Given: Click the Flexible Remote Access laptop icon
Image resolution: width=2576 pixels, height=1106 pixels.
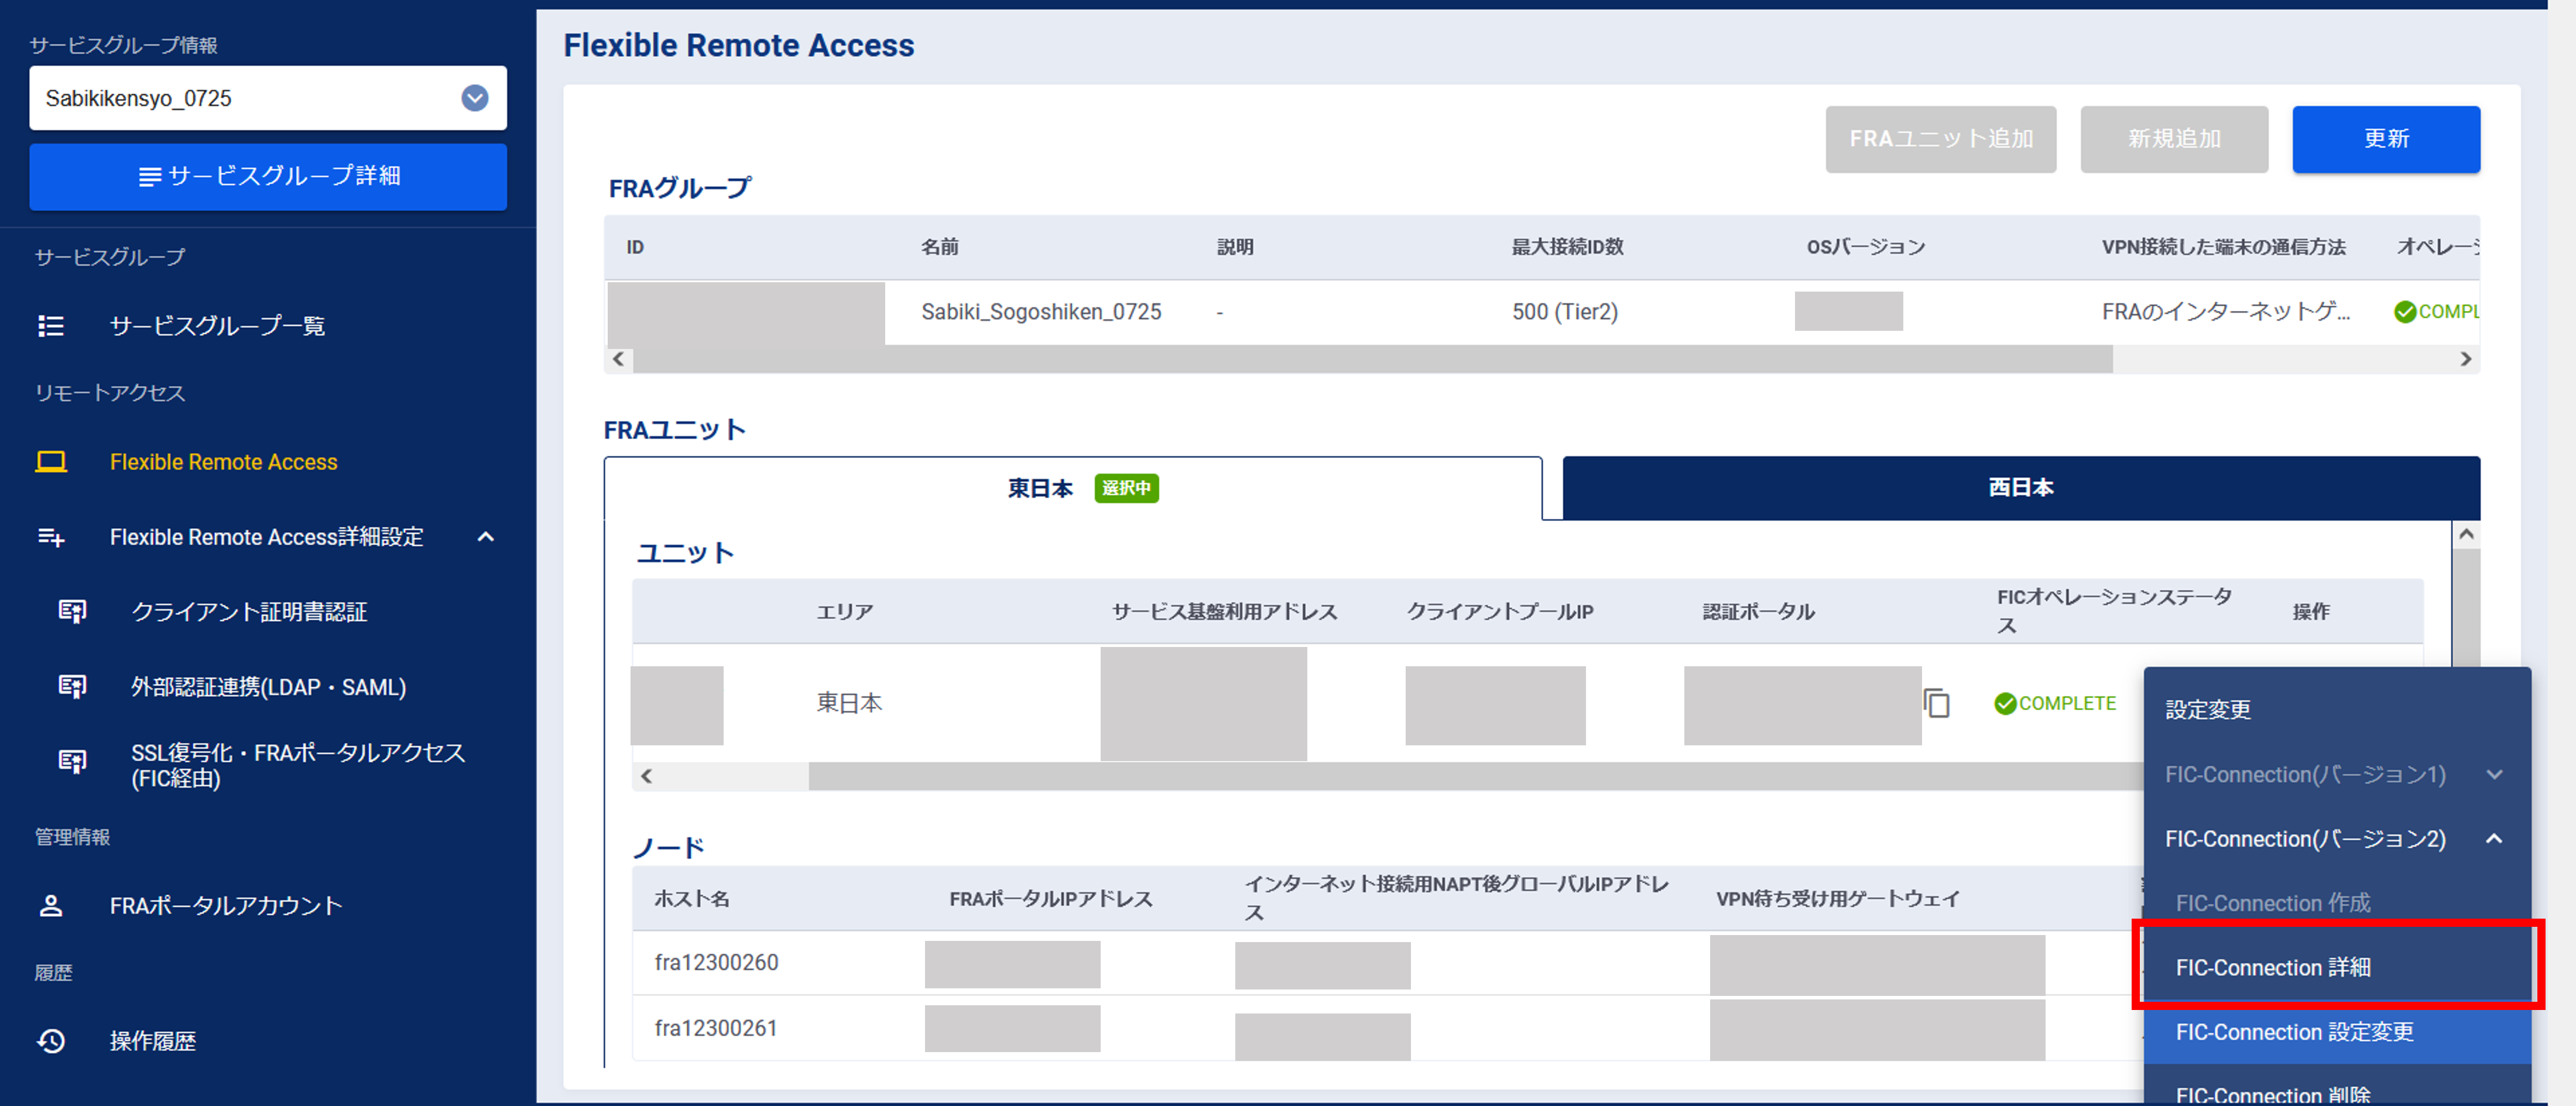Looking at the screenshot, I should click(x=50, y=462).
